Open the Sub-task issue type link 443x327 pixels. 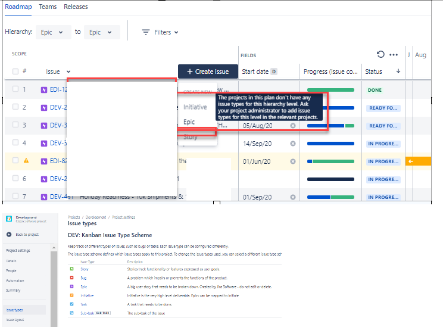[x=87, y=313]
